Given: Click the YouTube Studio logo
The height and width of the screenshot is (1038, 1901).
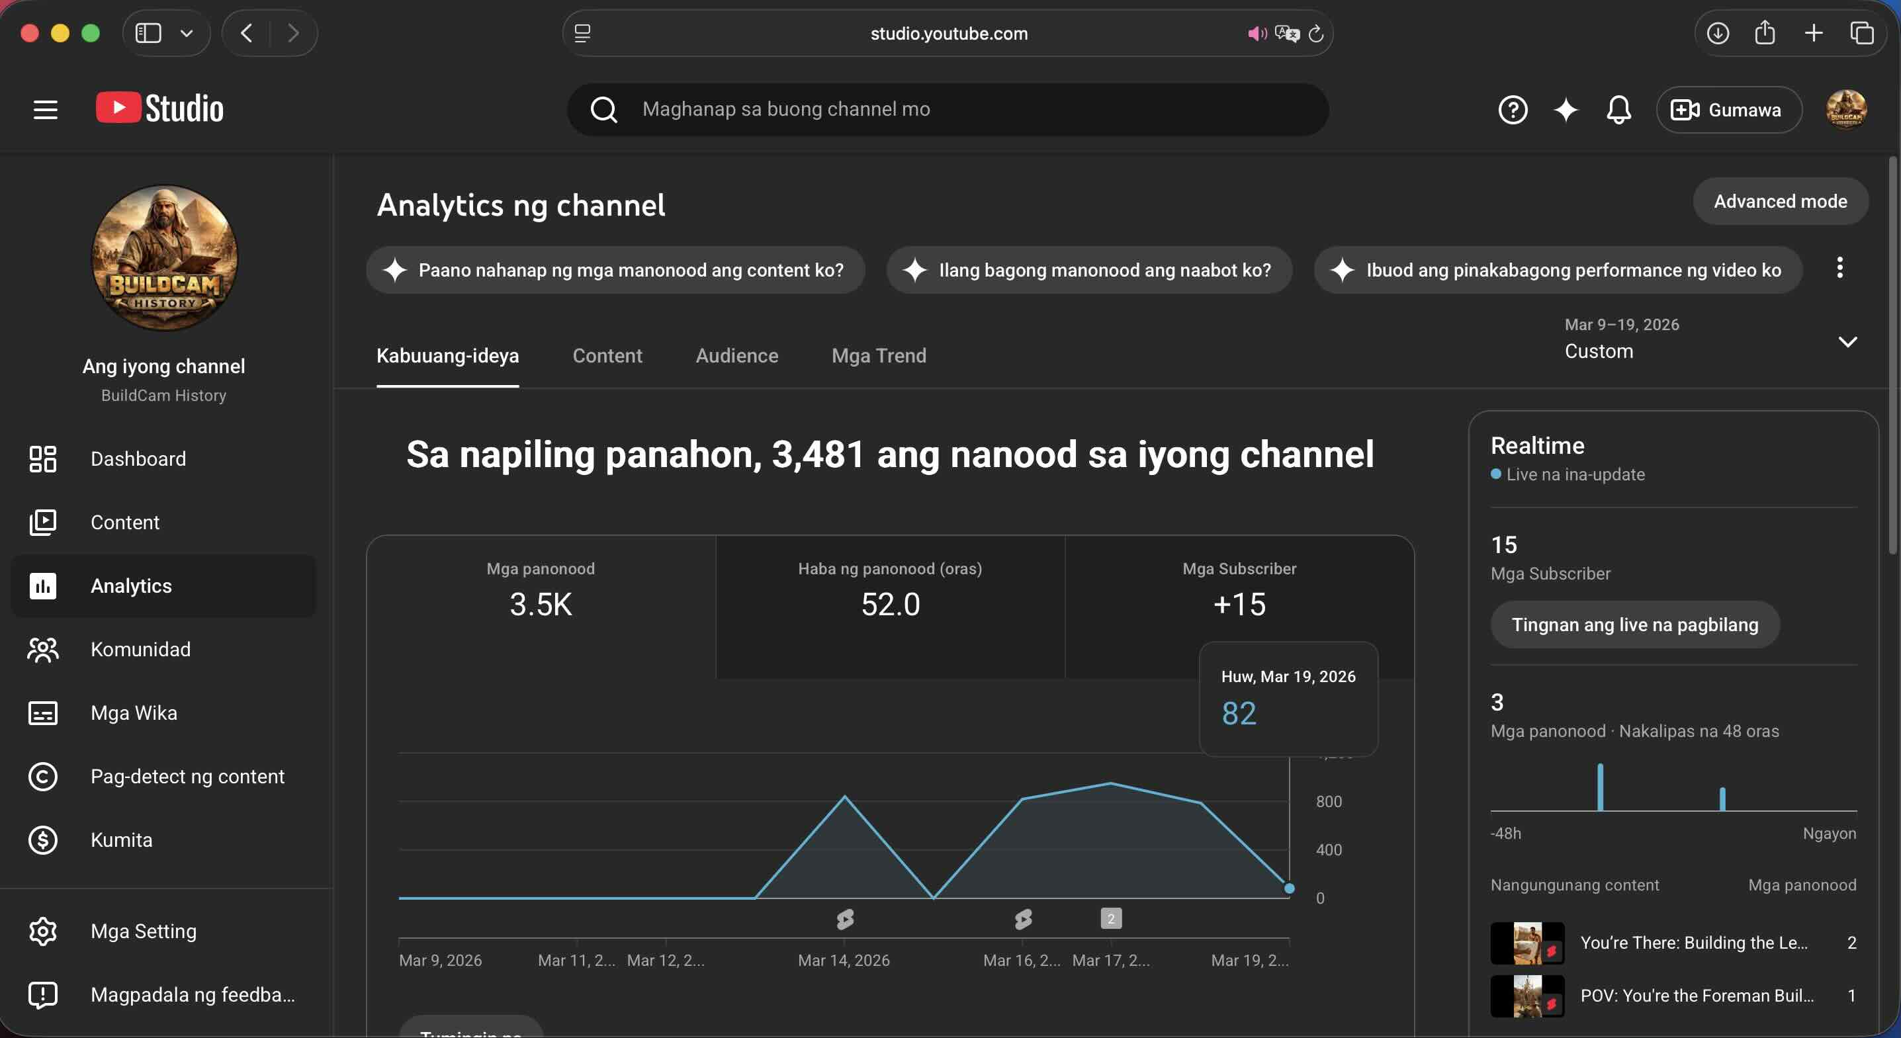Looking at the screenshot, I should (x=159, y=108).
